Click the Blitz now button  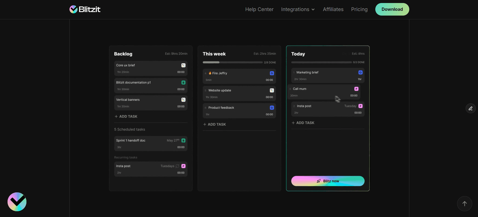coord(328,181)
